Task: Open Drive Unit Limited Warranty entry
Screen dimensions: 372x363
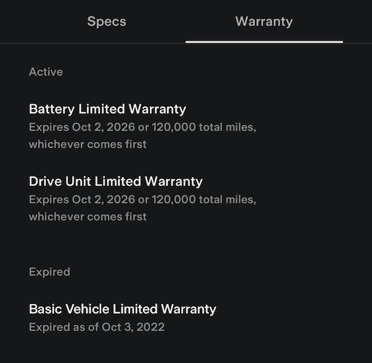Action: (142, 199)
